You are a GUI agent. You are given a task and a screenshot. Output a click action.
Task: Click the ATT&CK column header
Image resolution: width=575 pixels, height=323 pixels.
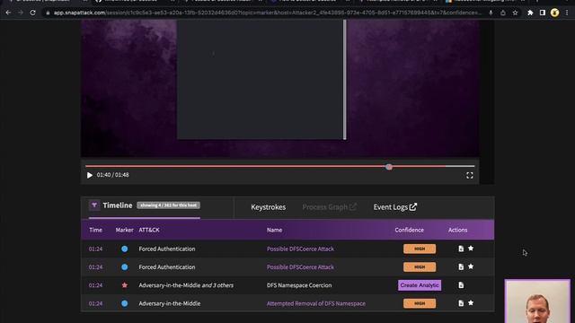point(149,230)
